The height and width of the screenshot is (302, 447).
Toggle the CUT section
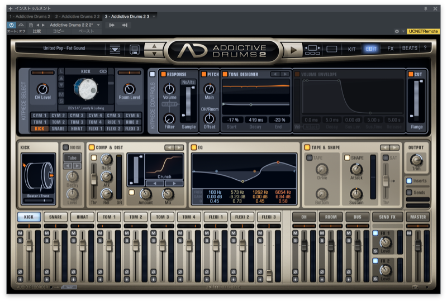(411, 74)
